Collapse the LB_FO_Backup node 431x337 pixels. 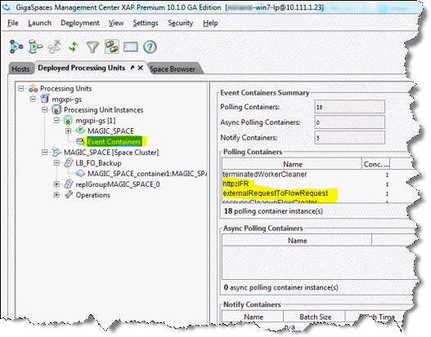(56, 163)
